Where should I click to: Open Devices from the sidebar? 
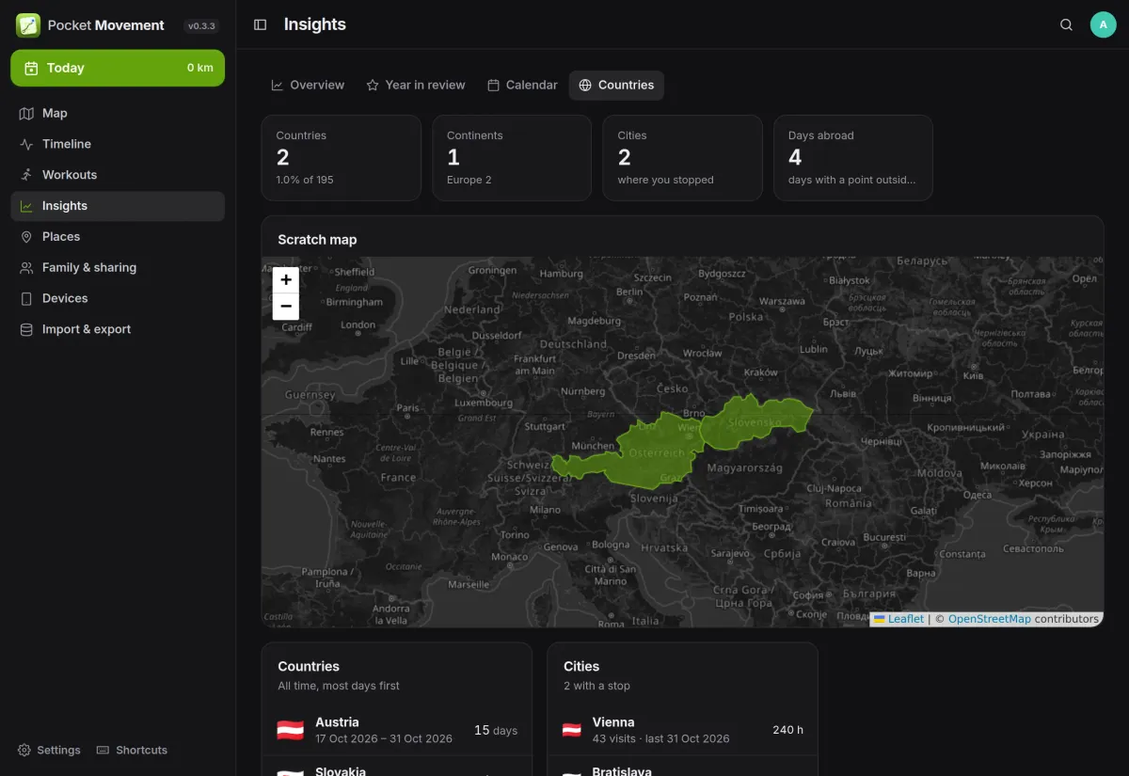[118, 298]
